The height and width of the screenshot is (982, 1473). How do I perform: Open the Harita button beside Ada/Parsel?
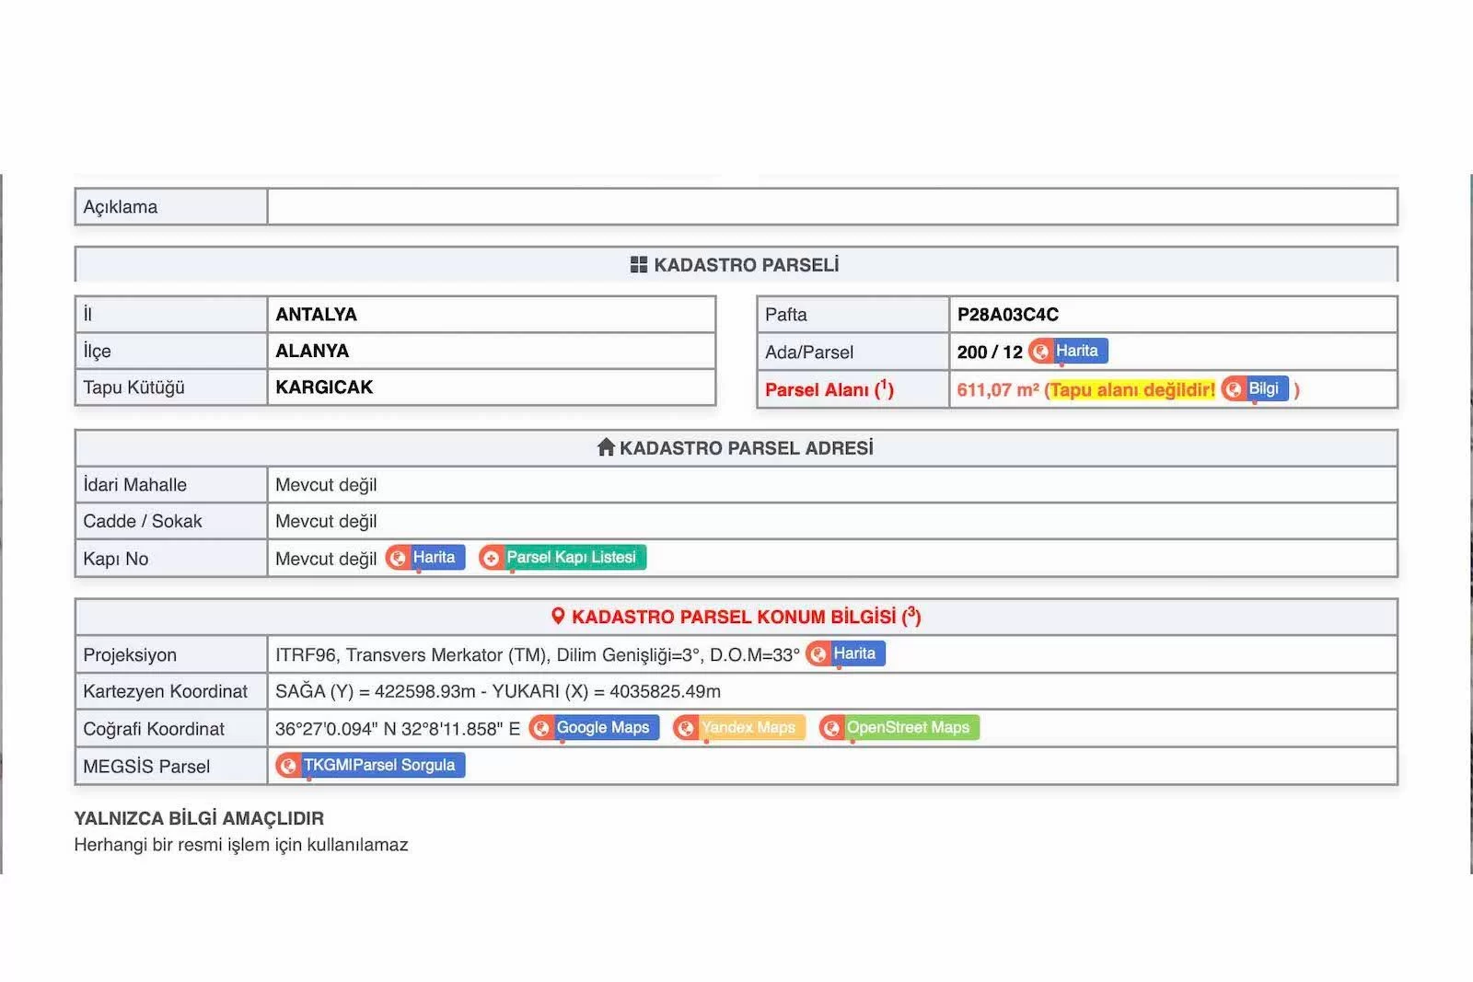point(1069,351)
